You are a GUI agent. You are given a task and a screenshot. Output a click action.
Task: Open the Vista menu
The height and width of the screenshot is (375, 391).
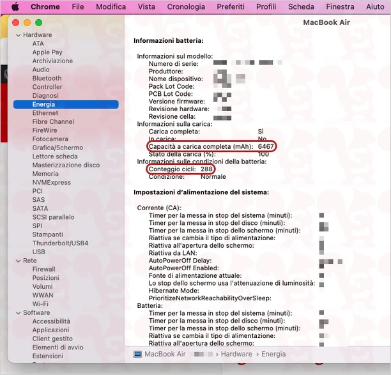(146, 7)
